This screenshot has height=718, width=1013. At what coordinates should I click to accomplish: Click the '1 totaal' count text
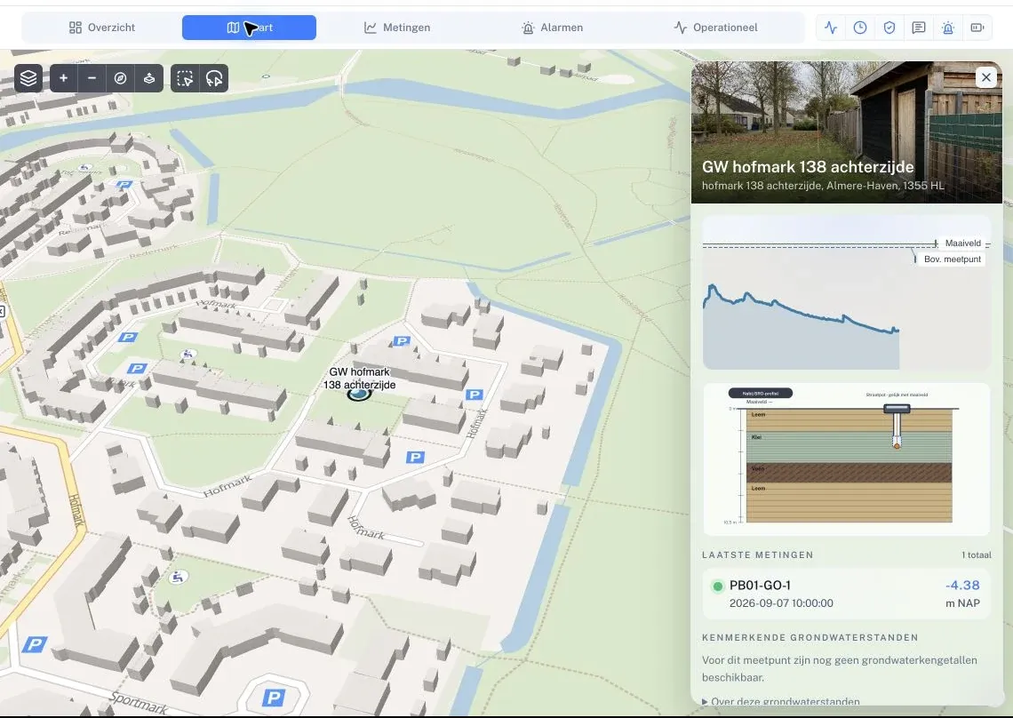click(977, 554)
